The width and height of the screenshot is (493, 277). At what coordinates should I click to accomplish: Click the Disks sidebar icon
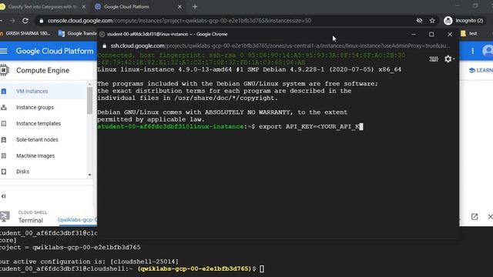4,172
